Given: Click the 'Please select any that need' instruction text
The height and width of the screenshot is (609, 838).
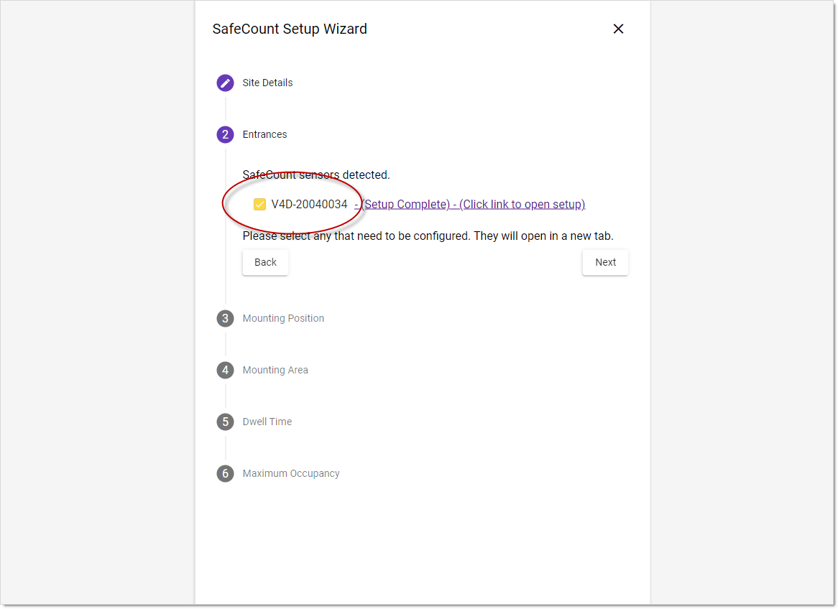Looking at the screenshot, I should click(428, 236).
